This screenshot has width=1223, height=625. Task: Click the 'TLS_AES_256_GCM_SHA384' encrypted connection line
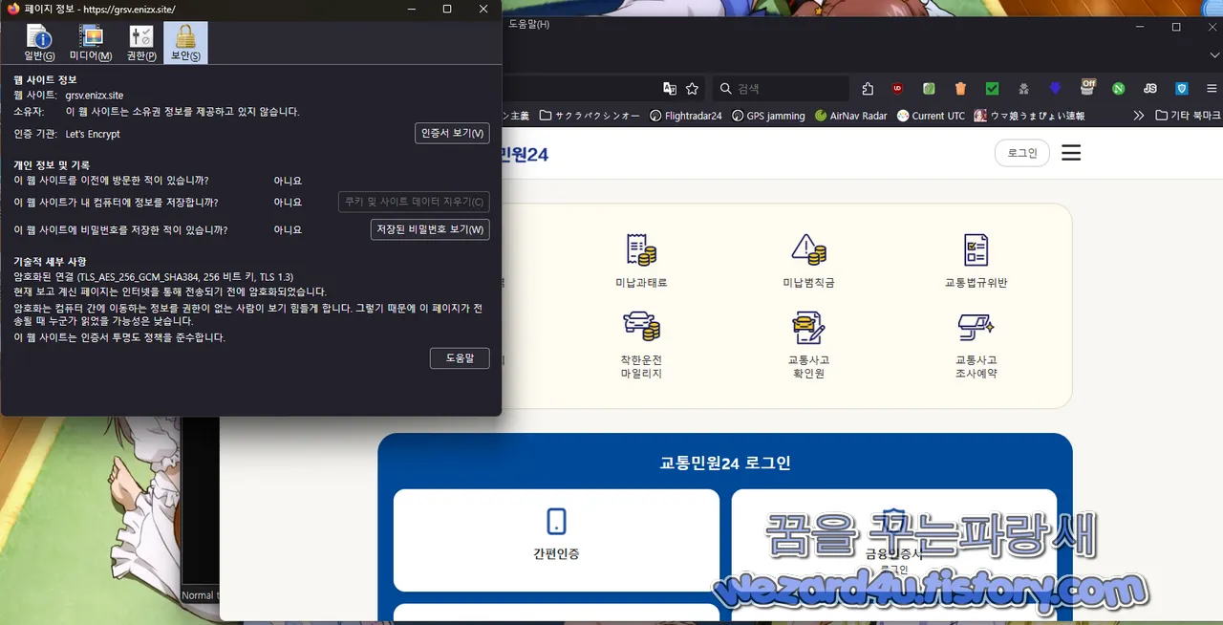click(x=153, y=276)
